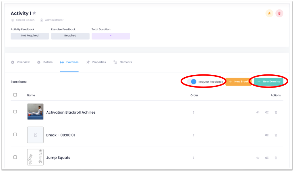Delete Activation Blackroll Achilles with trash icon

pos(276,112)
